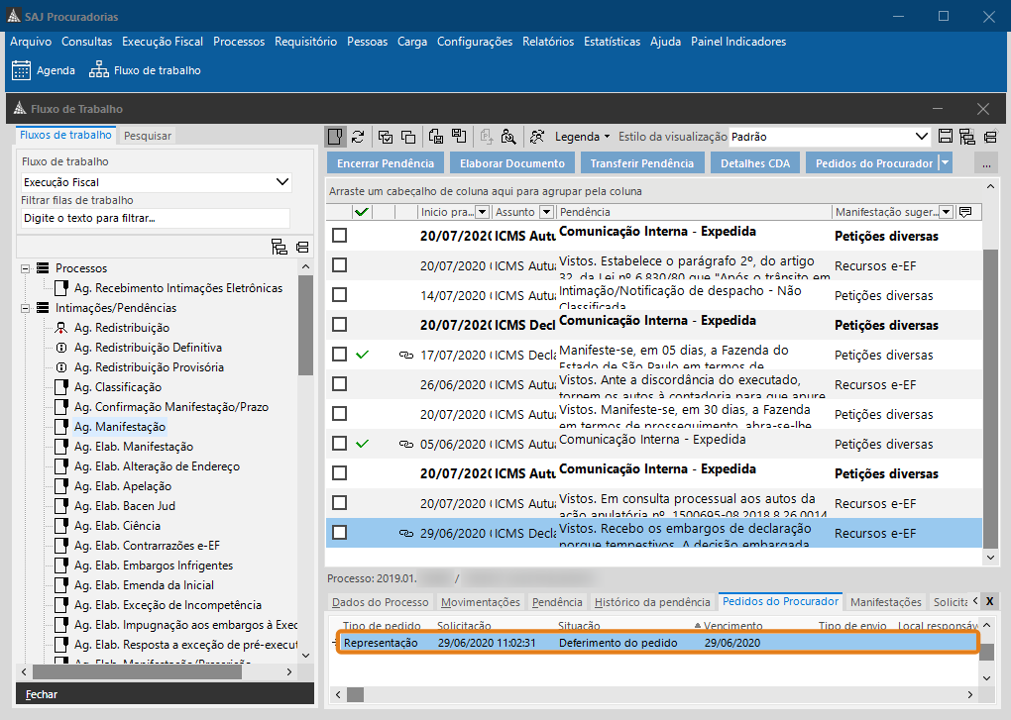The width and height of the screenshot is (1011, 720).
Task: Click the document search magnifier toolbar icon
Action: coord(508,137)
